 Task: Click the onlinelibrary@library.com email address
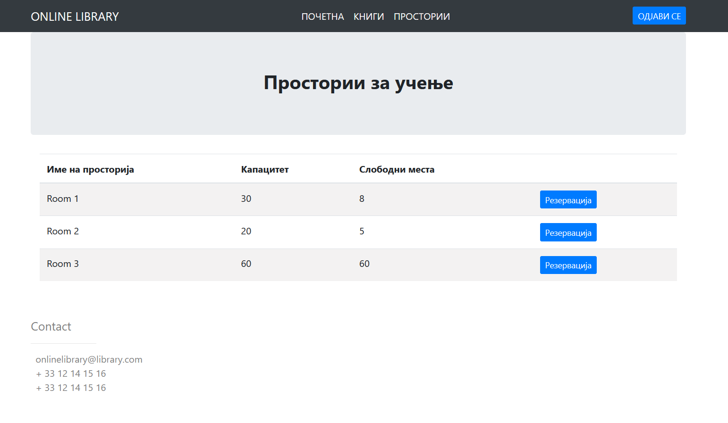89,359
